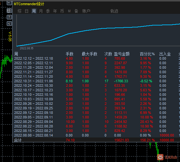
Task: Click the deposit value 10000.00 in 2022.08.08 row
Action: (x=167, y=135)
